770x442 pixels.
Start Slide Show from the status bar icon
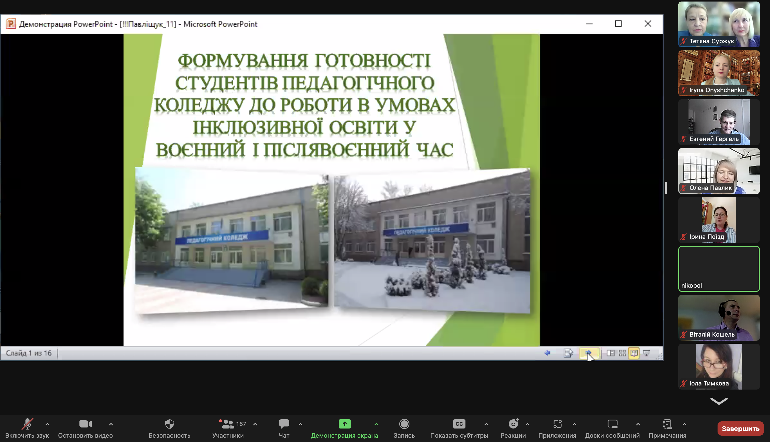(647, 353)
